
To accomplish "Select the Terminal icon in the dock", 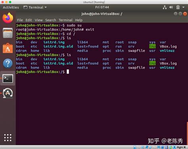I will [8, 78].
